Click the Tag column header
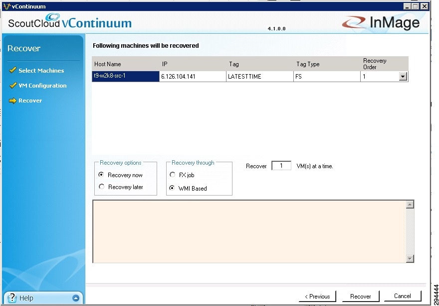This screenshot has width=439, height=306. (260, 64)
